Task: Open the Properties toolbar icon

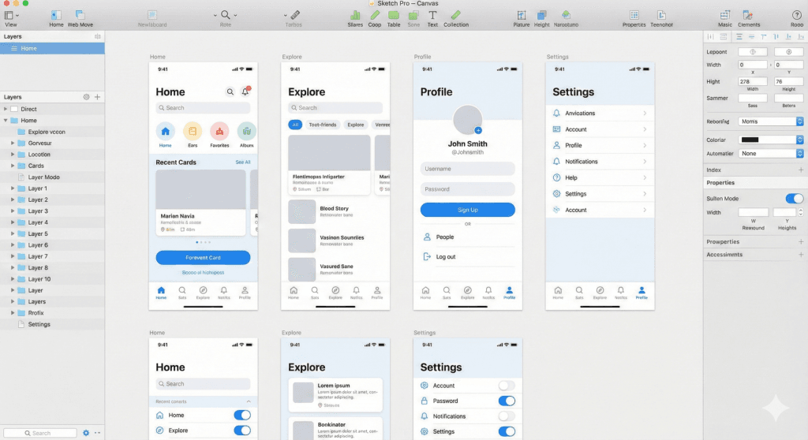Action: [x=634, y=16]
